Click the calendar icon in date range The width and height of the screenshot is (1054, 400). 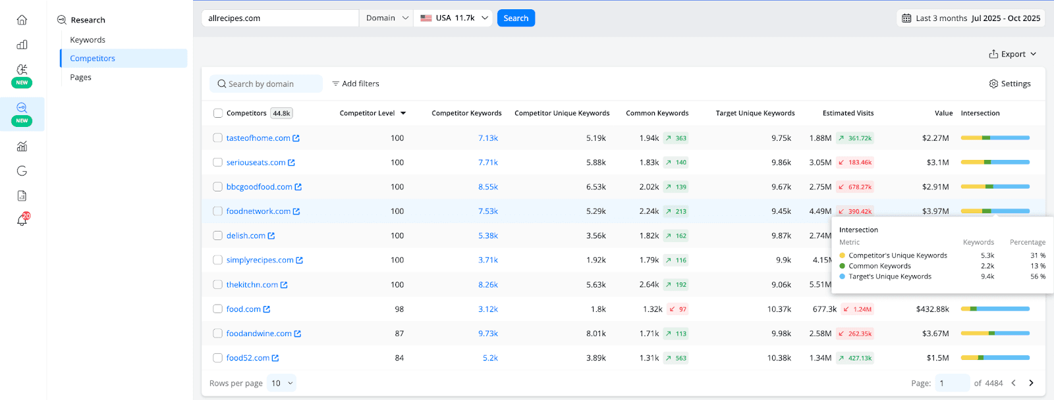[x=906, y=18]
